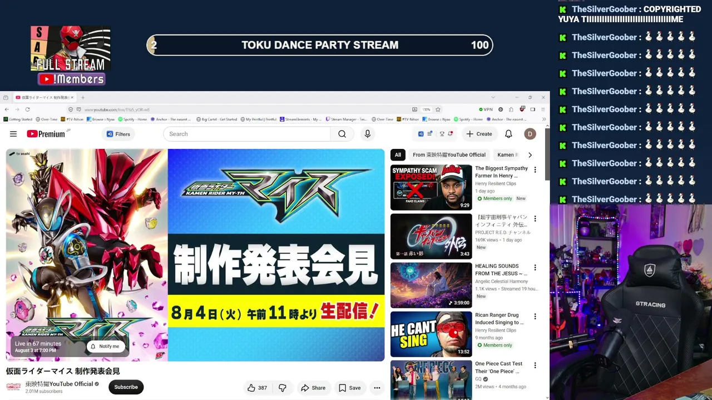This screenshot has width=712, height=400.
Task: Open the Healing Sounds stream thumbnail
Action: pos(431,285)
